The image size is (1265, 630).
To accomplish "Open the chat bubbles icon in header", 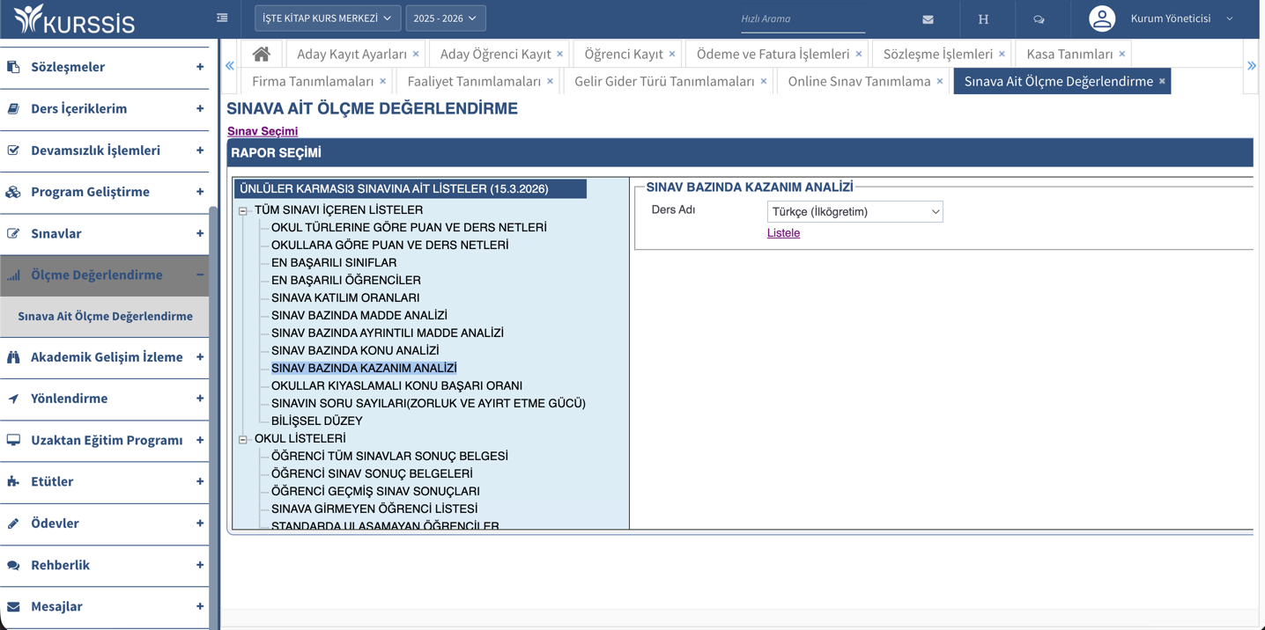I will (1039, 19).
